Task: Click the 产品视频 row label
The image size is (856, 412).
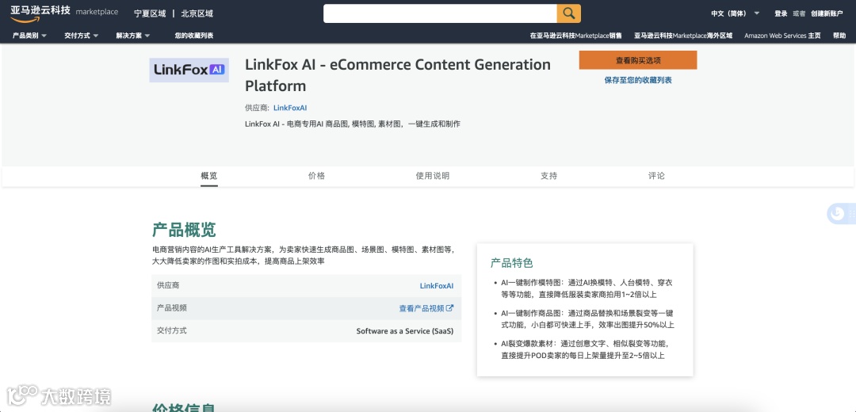Action: point(171,307)
